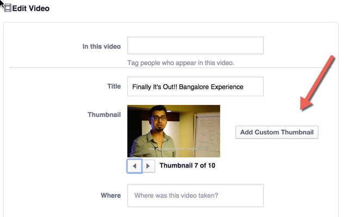
Task: Click the Title field with Bangalore Experience text
Action: pos(195,86)
